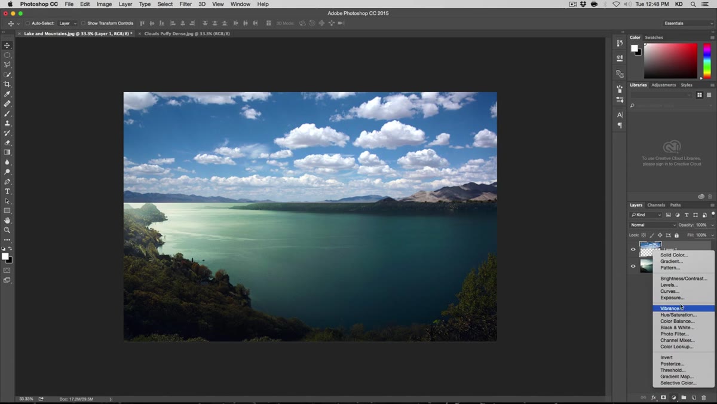Toggle pixel layer filter in Layers panel
This screenshot has width=717, height=404.
tap(669, 215)
